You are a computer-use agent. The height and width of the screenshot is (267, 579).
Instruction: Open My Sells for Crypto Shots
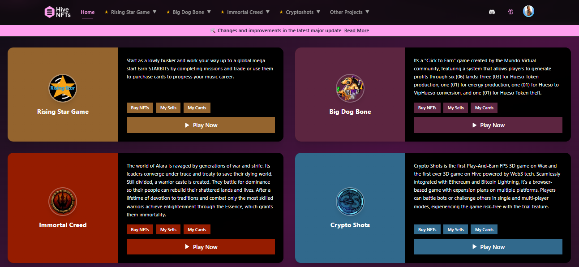tap(456, 229)
